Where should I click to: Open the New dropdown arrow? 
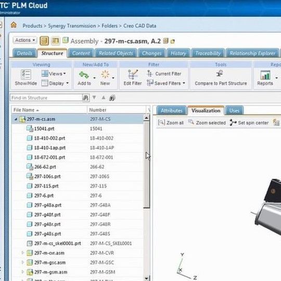pyautogui.click(x=113, y=78)
